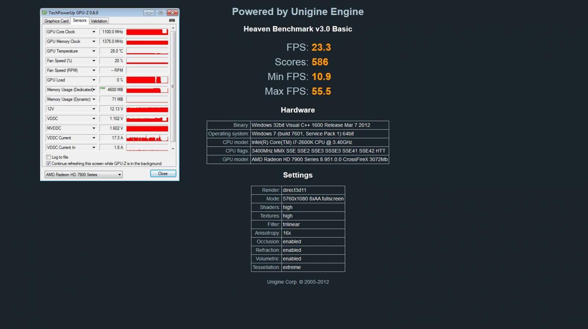Click the Tessellation extreme setting cell
588x329 pixels.
click(313, 268)
